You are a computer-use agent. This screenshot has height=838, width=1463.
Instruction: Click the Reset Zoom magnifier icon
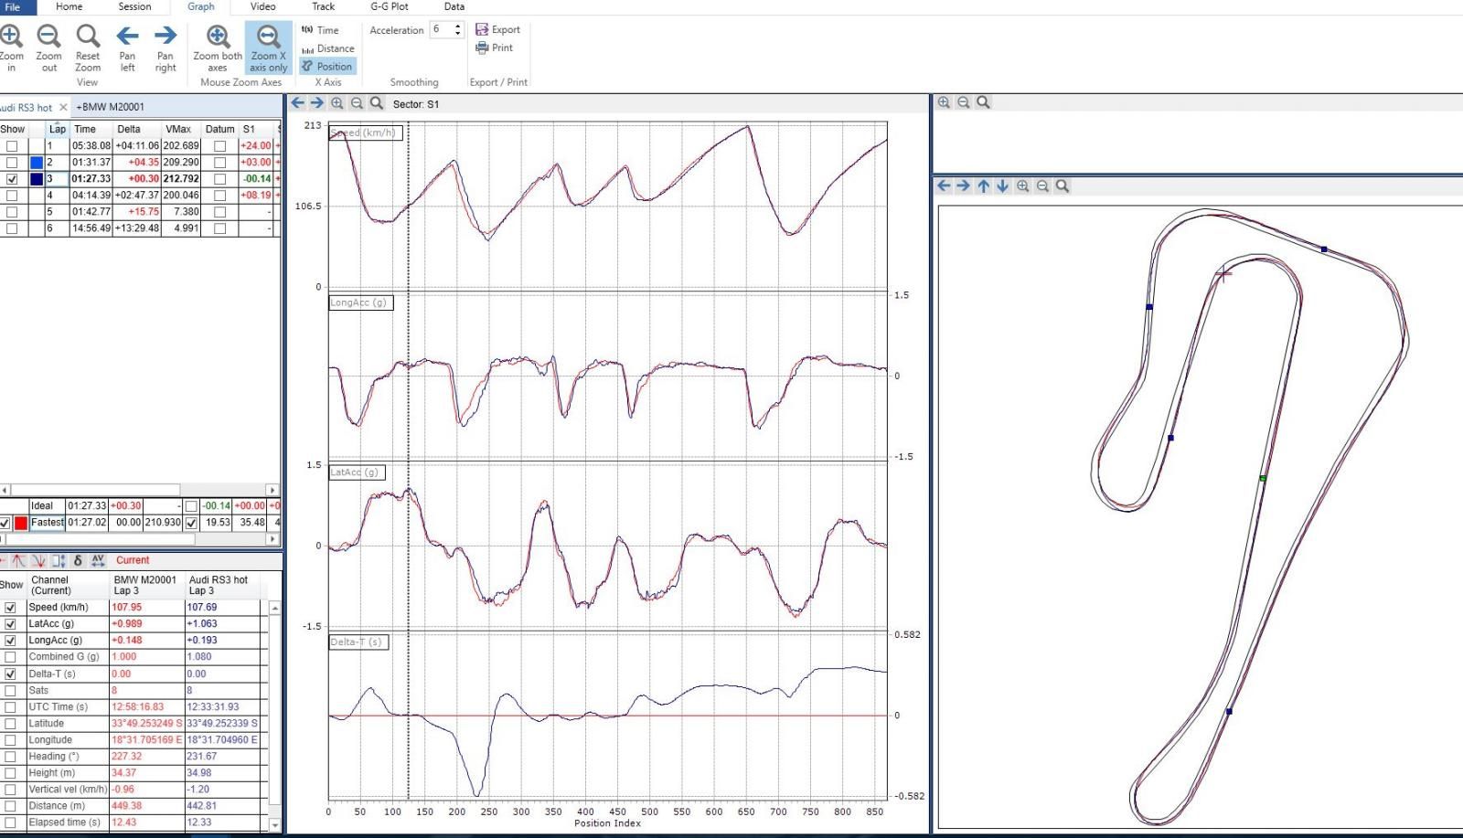pos(88,37)
